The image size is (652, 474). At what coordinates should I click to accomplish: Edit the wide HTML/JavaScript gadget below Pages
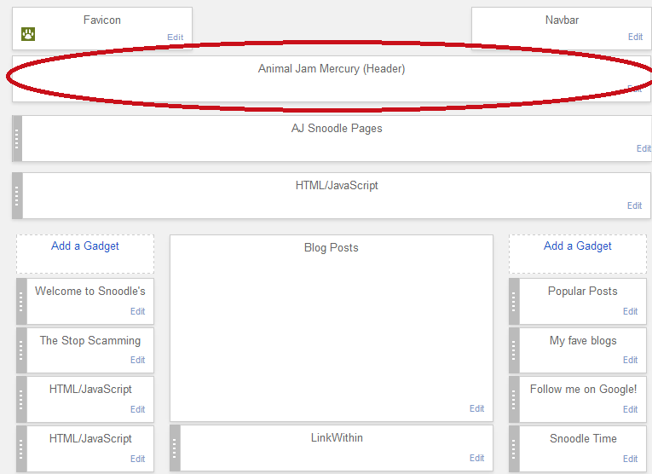pos(634,205)
